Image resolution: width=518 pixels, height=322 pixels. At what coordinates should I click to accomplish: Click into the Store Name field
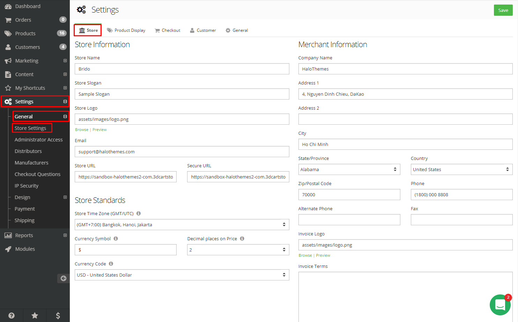(182, 69)
